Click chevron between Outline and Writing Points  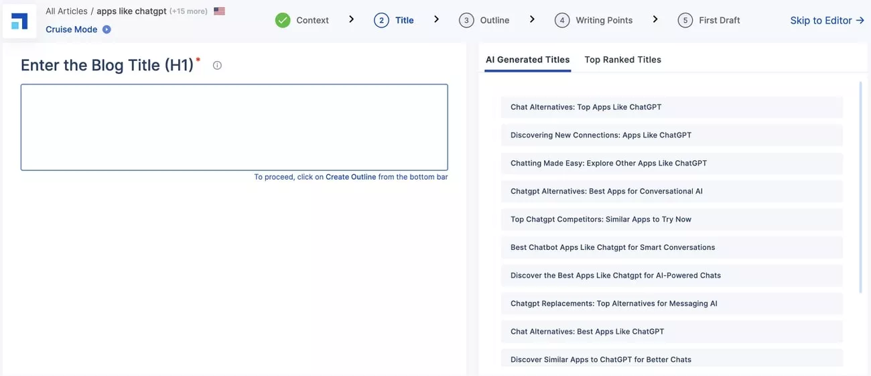pyautogui.click(x=532, y=19)
